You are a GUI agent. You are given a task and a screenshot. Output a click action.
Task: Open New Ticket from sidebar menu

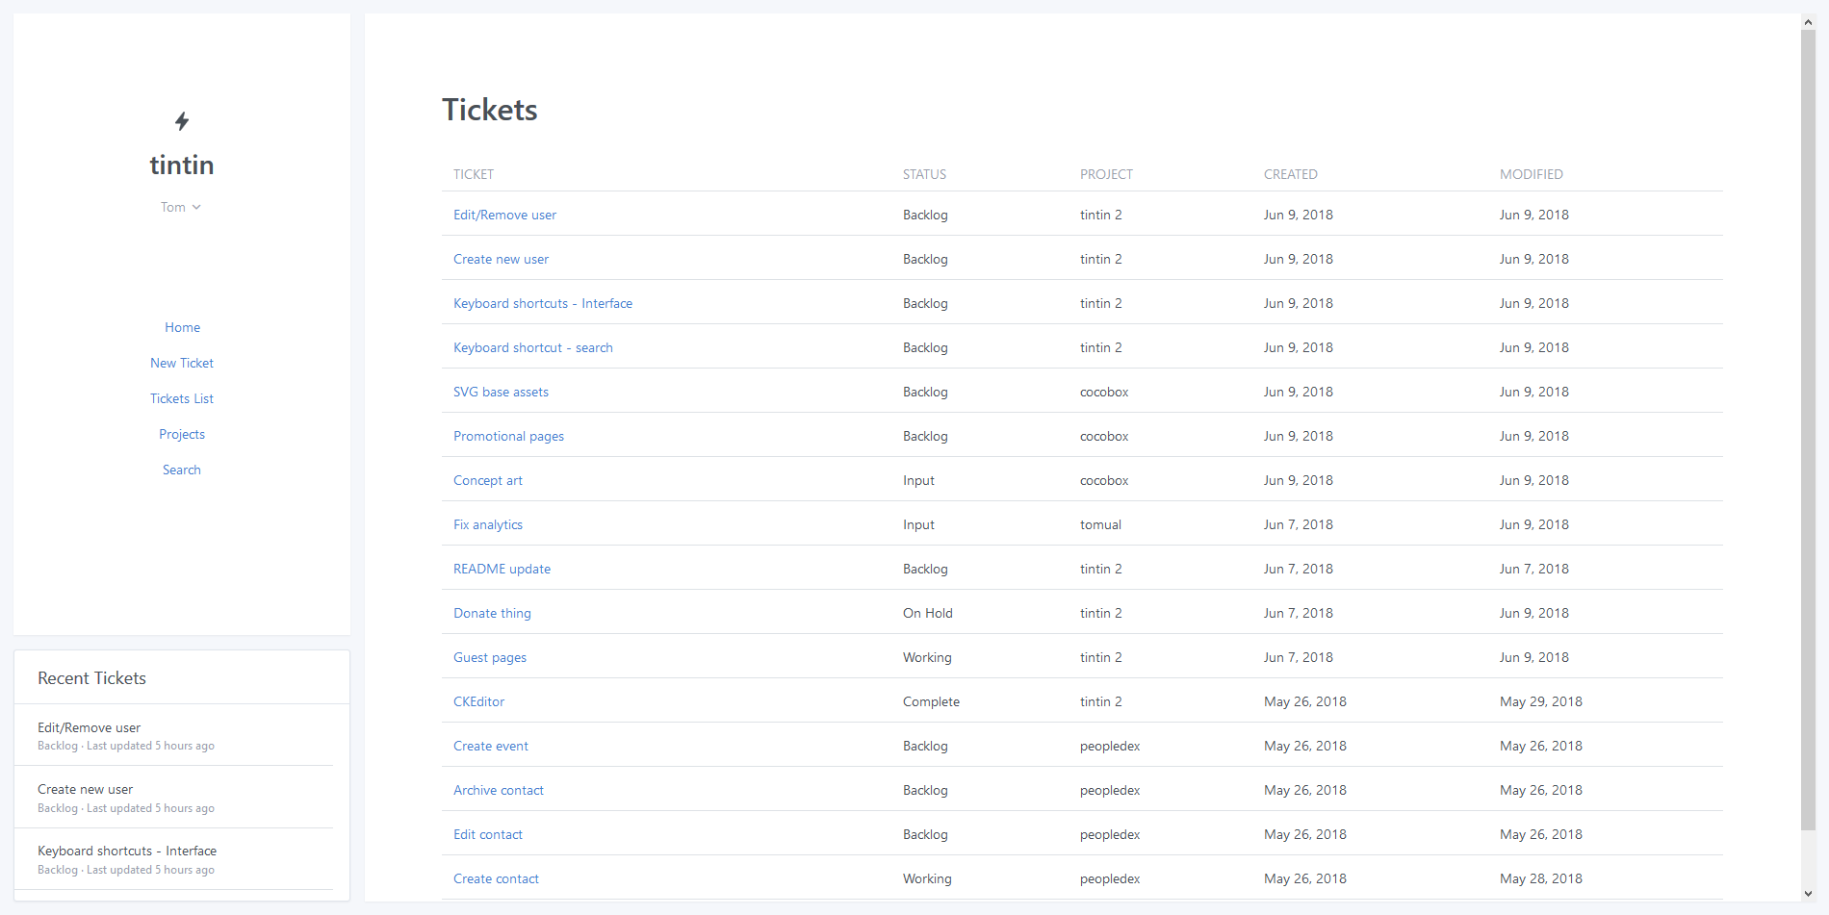[x=182, y=363]
